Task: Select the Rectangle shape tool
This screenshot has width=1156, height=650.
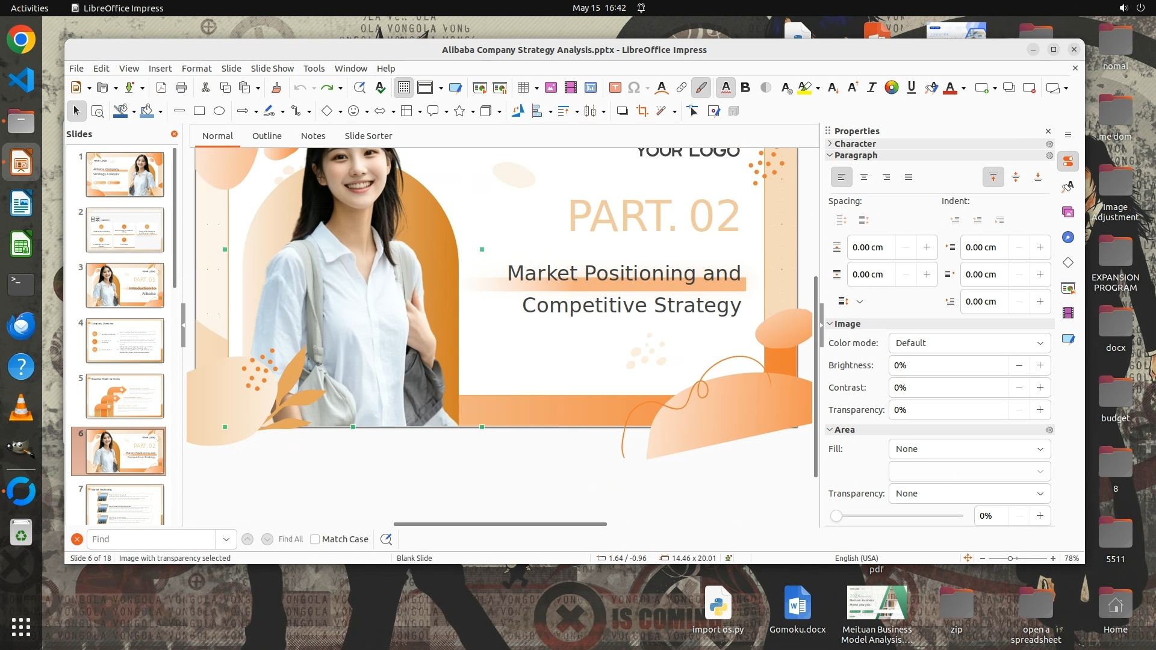Action: click(x=199, y=111)
